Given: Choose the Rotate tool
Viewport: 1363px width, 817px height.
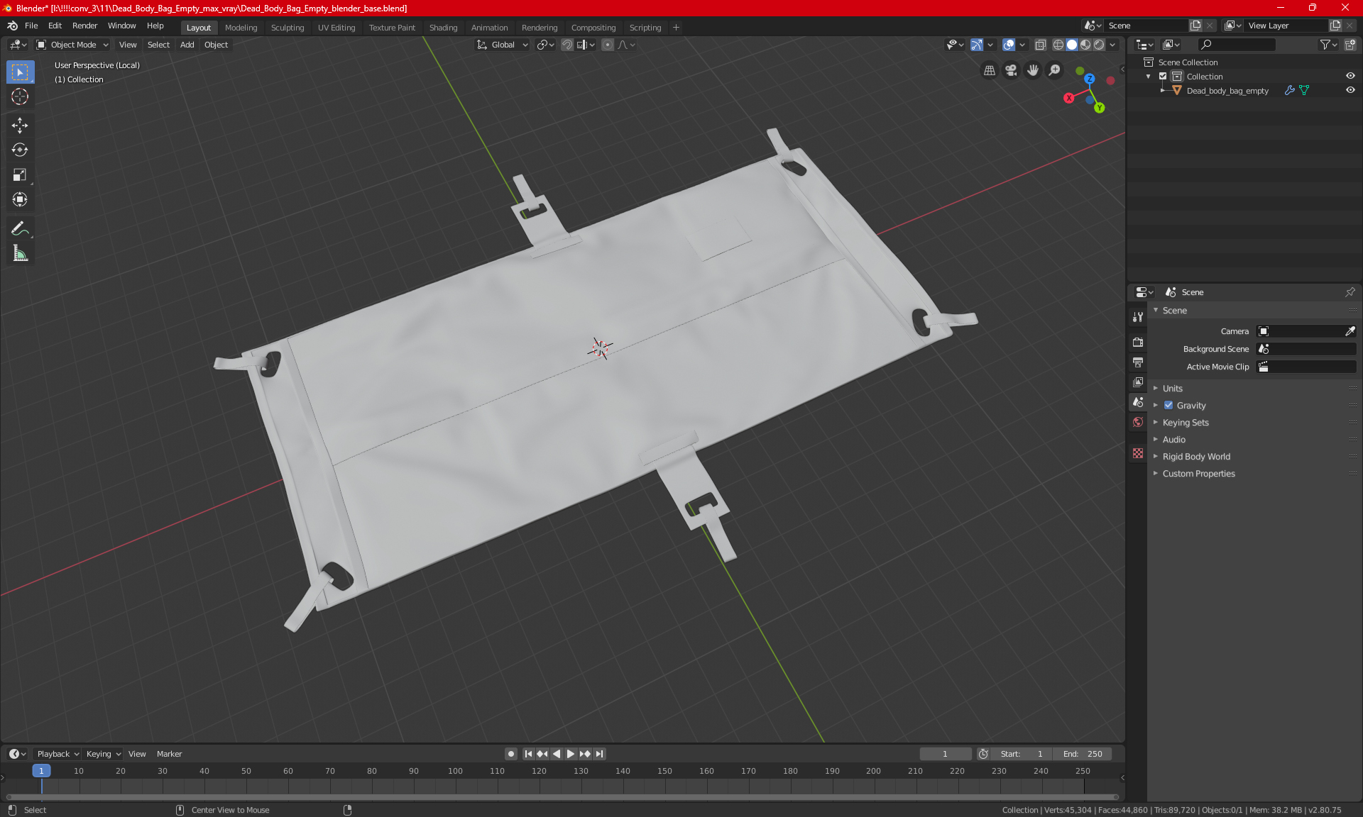Looking at the screenshot, I should tap(20, 150).
